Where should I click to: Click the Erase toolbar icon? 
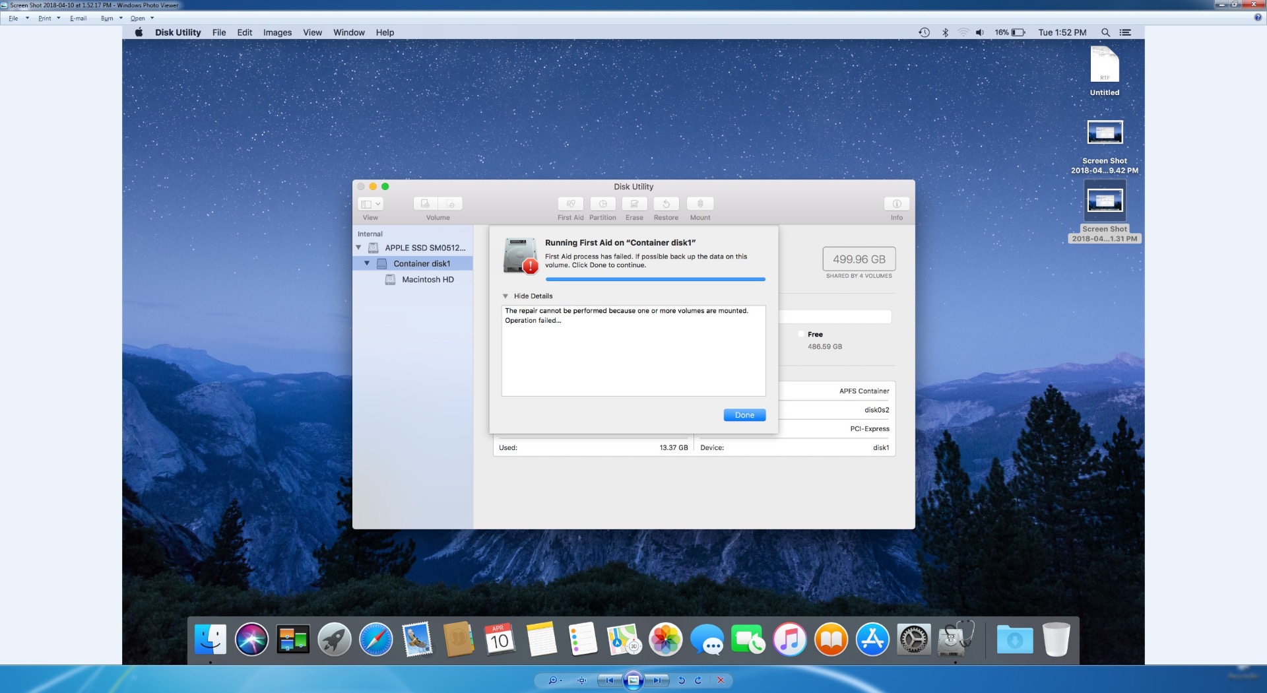634,204
